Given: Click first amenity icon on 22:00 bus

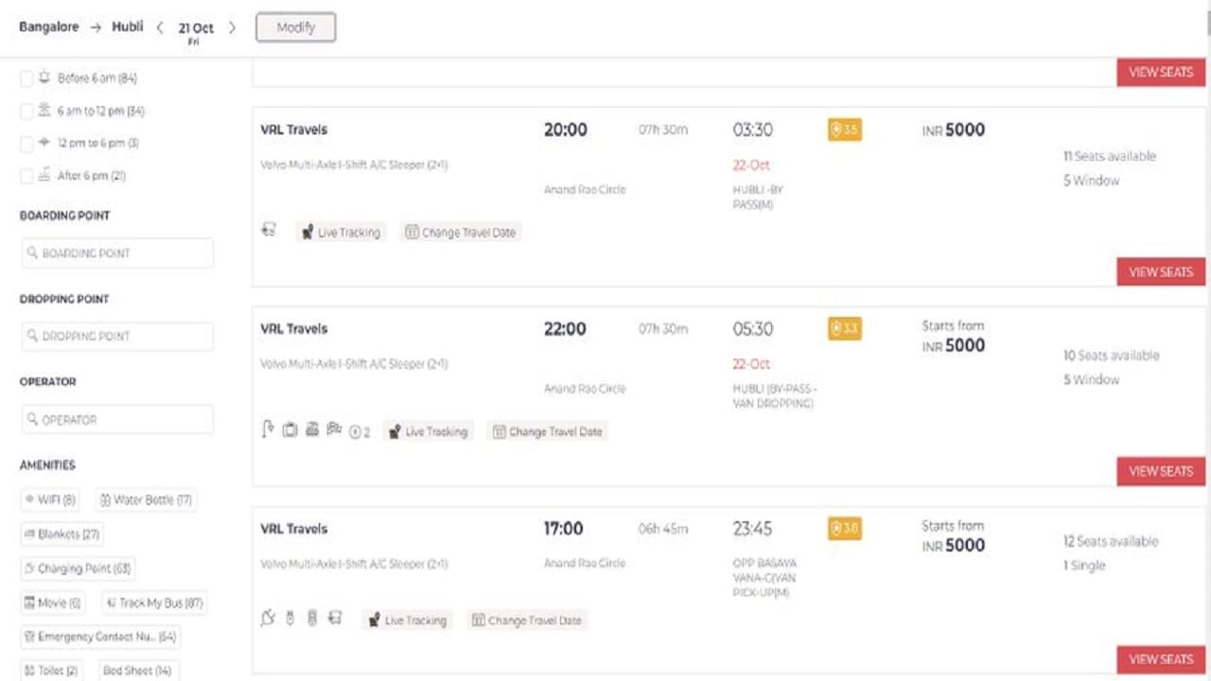Looking at the screenshot, I should [268, 430].
